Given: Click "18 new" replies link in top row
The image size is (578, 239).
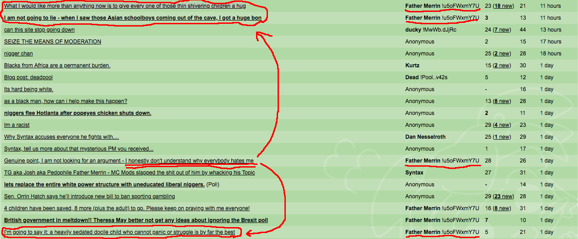Looking at the screenshot, I should tap(503, 6).
